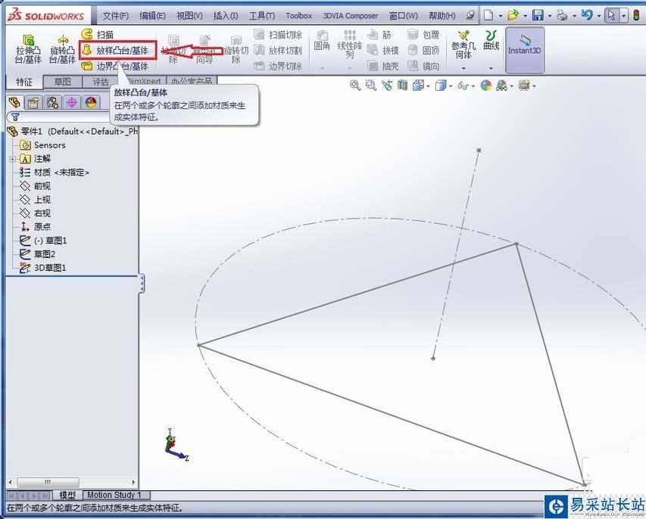
Task: Click the New document icon
Action: click(x=488, y=16)
